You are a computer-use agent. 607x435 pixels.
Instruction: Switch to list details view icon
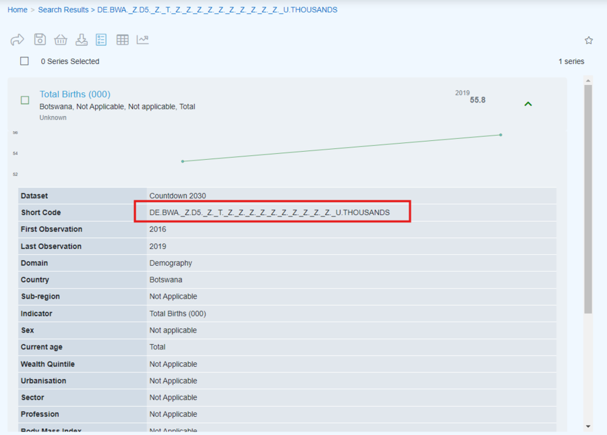pos(101,40)
